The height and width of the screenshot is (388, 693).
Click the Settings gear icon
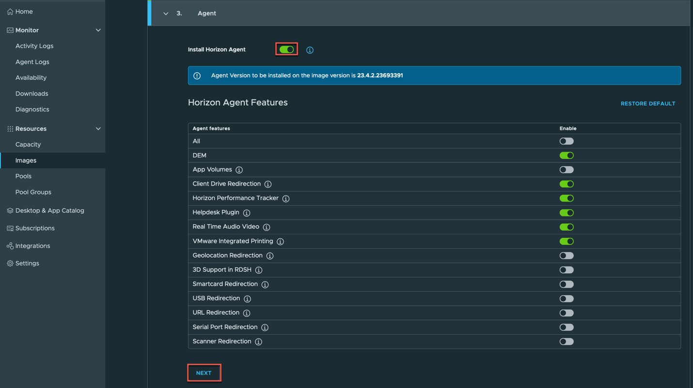click(10, 264)
